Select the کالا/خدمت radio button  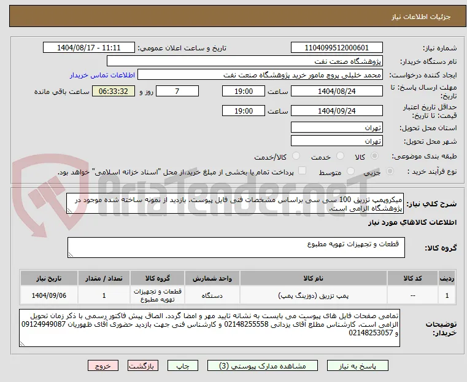296,156
